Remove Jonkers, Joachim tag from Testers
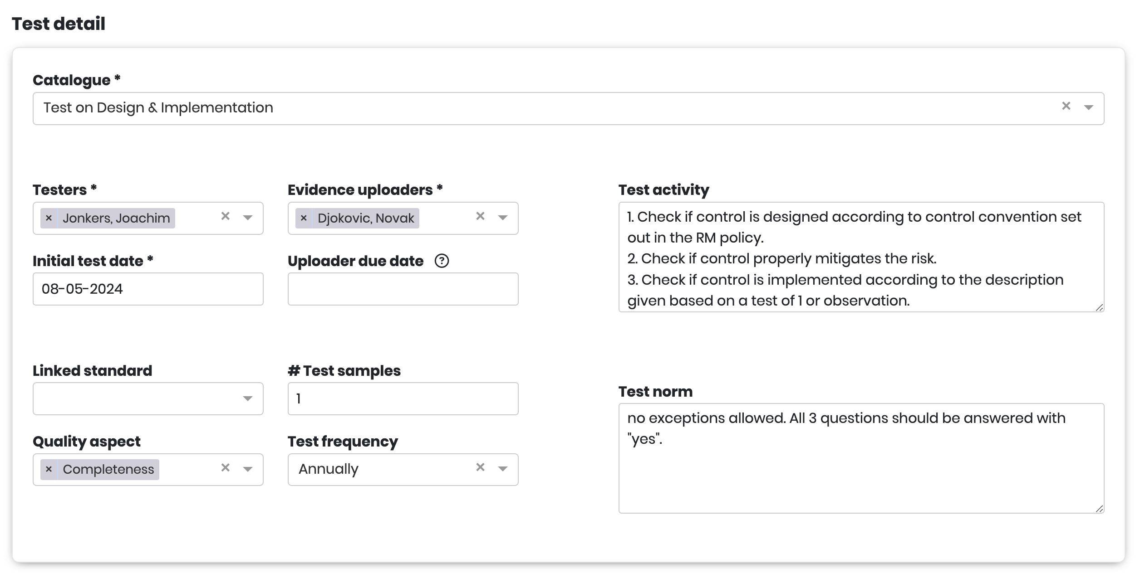 [x=49, y=218]
